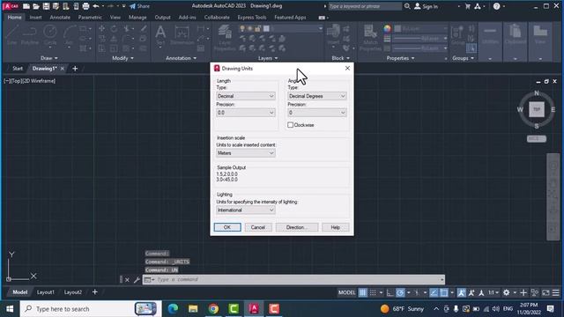Click the status bar Customization hamburger icon
This screenshot has width=564, height=317.
click(x=556, y=292)
